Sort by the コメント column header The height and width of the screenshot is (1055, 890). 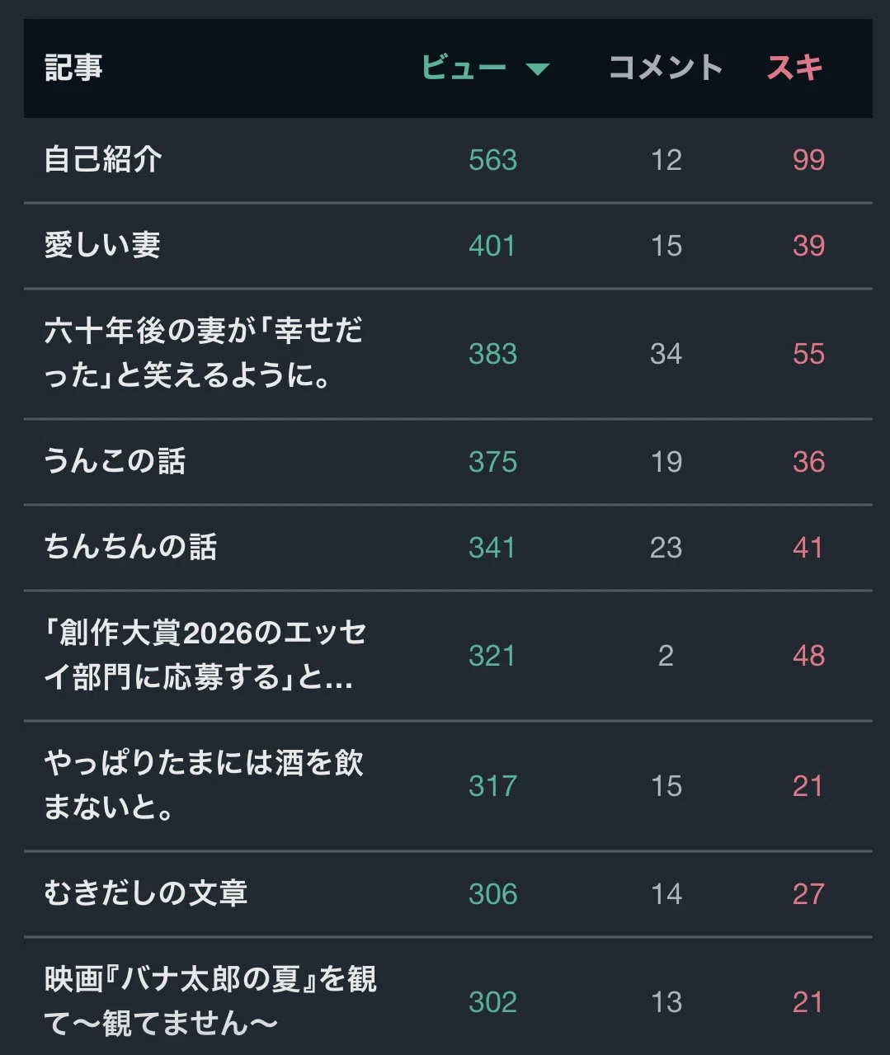tap(666, 68)
